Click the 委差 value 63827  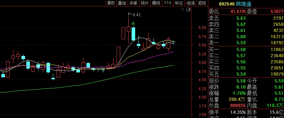[277, 12]
